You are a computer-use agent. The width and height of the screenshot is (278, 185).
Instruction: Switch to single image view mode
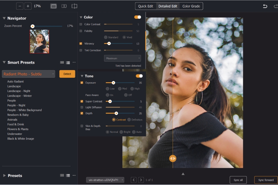click(54, 6)
